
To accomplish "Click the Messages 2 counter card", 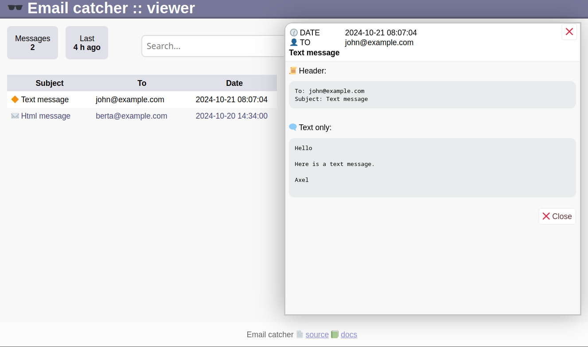I will coord(32,42).
